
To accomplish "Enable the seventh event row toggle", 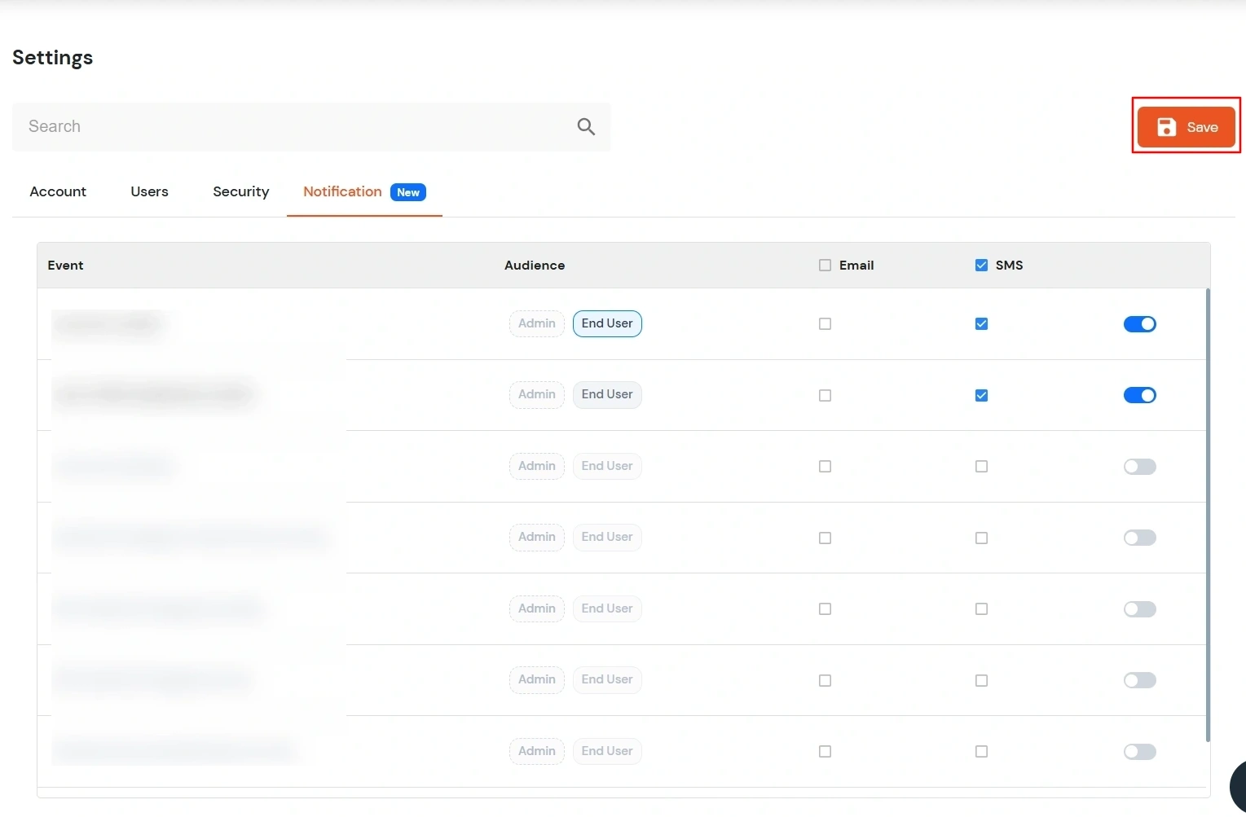I will click(x=1139, y=752).
